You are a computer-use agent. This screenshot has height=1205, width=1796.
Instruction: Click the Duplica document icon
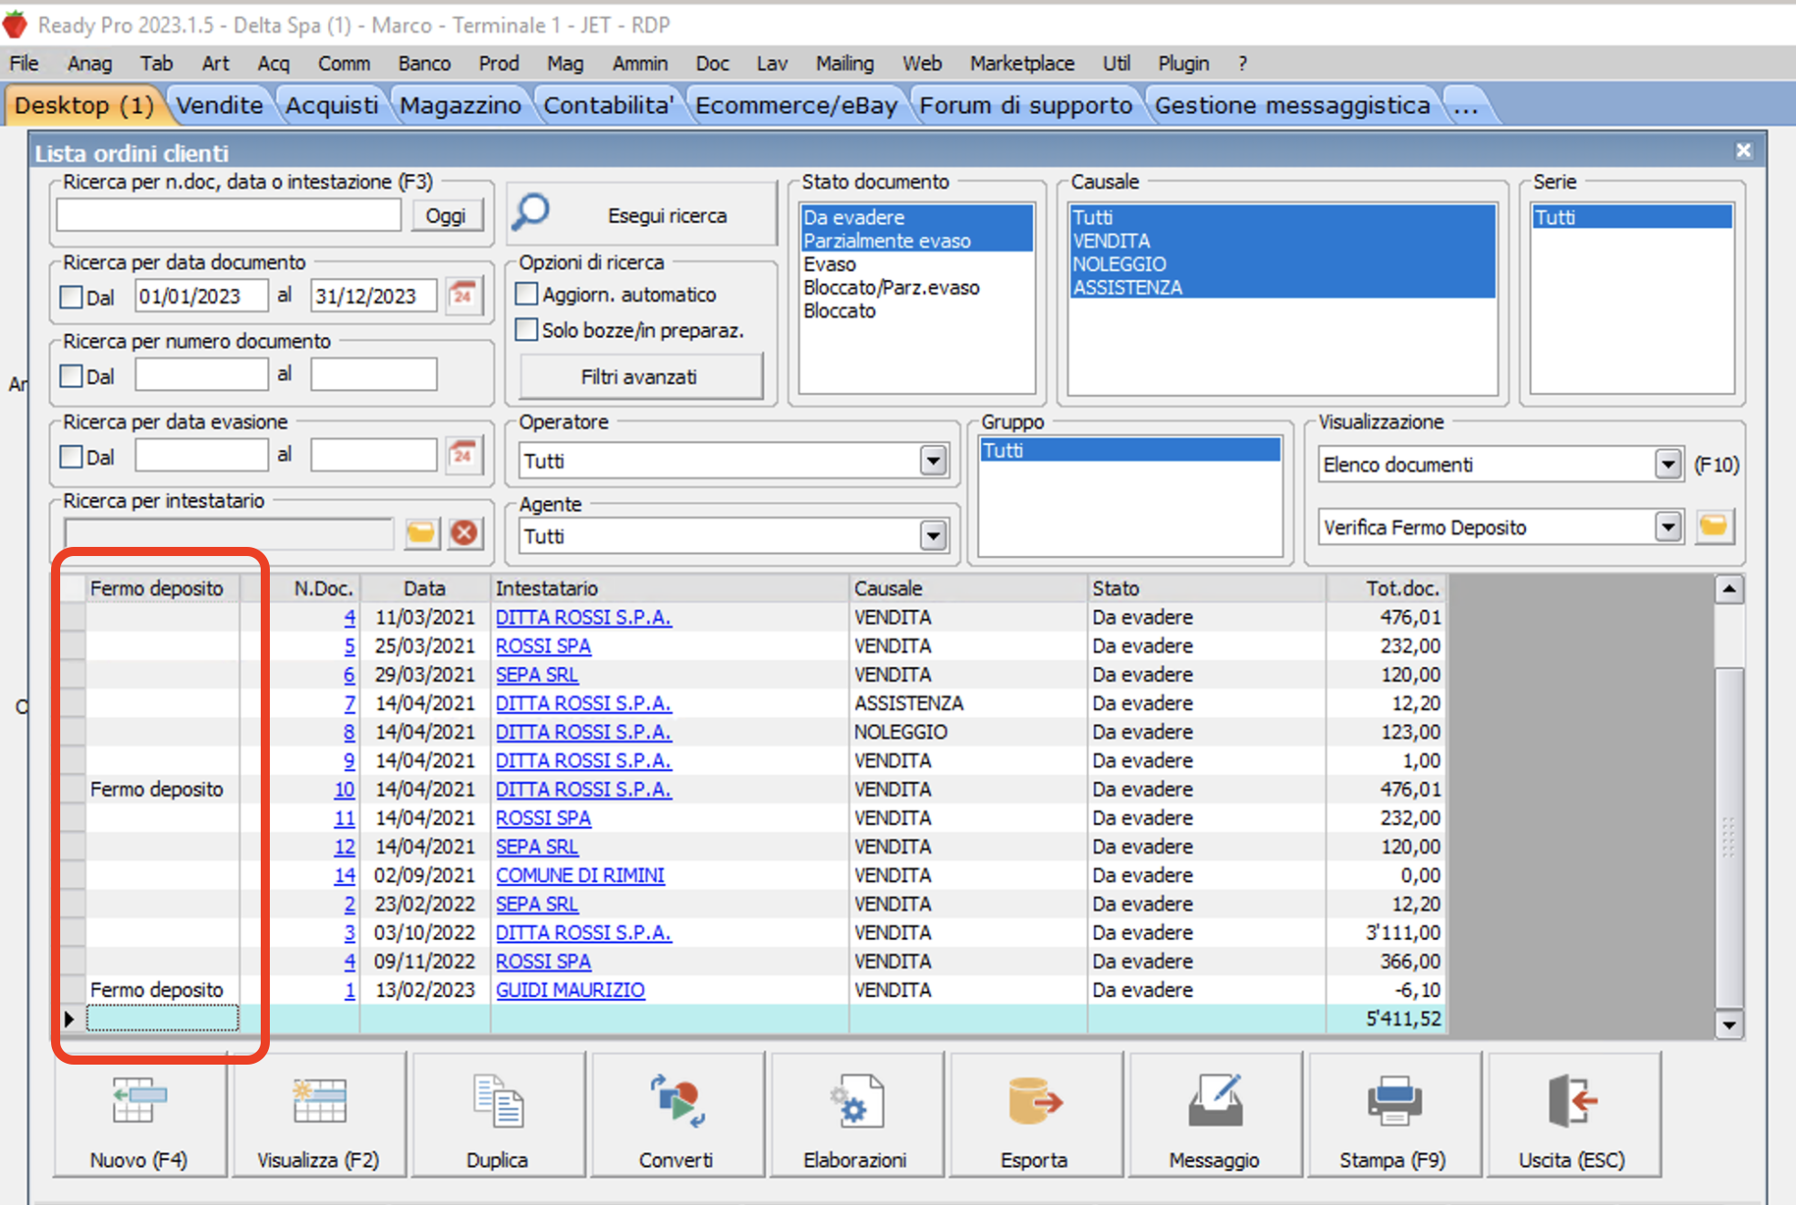(497, 1101)
